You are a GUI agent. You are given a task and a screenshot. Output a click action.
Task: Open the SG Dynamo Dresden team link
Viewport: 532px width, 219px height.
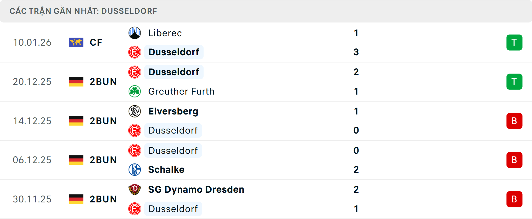[196, 189]
